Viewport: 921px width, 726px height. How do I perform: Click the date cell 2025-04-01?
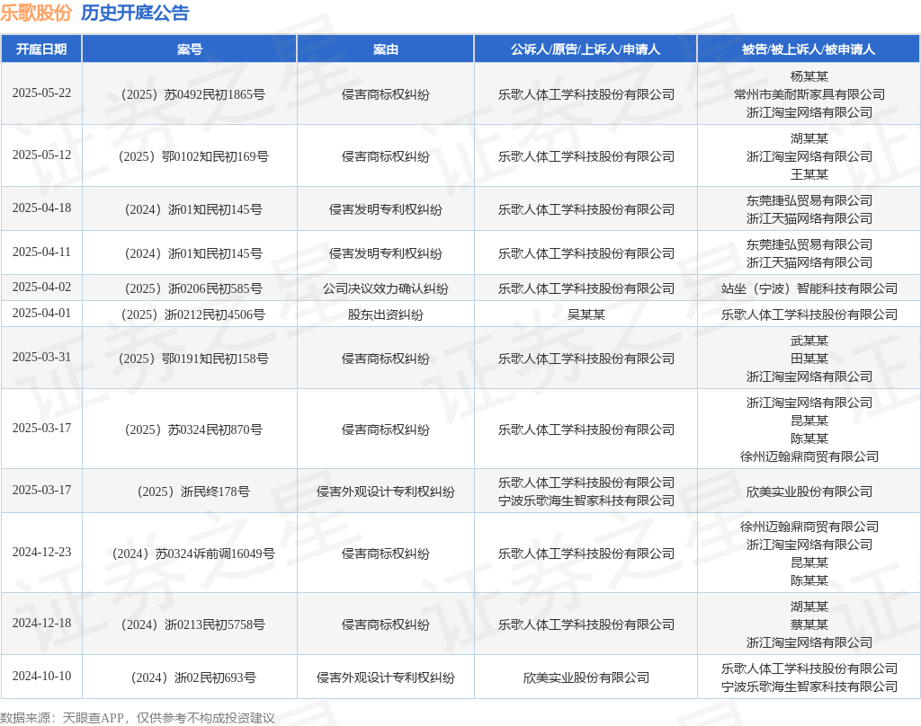coord(41,314)
